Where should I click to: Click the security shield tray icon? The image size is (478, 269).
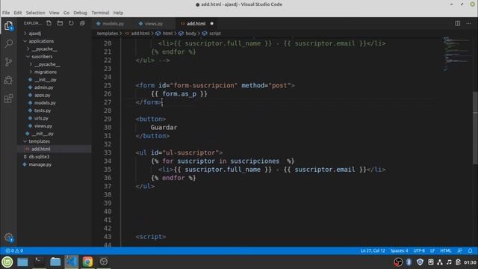[x=420, y=262]
